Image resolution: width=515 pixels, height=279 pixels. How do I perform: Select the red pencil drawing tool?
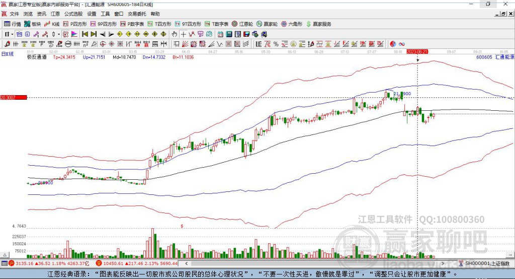point(7,44)
